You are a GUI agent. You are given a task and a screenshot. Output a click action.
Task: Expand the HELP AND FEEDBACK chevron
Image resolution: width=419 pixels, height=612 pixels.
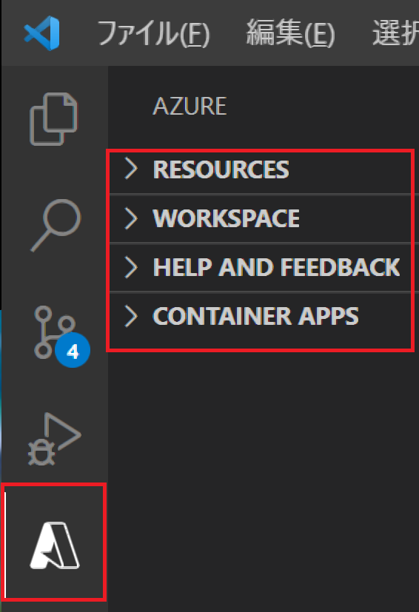(x=131, y=267)
